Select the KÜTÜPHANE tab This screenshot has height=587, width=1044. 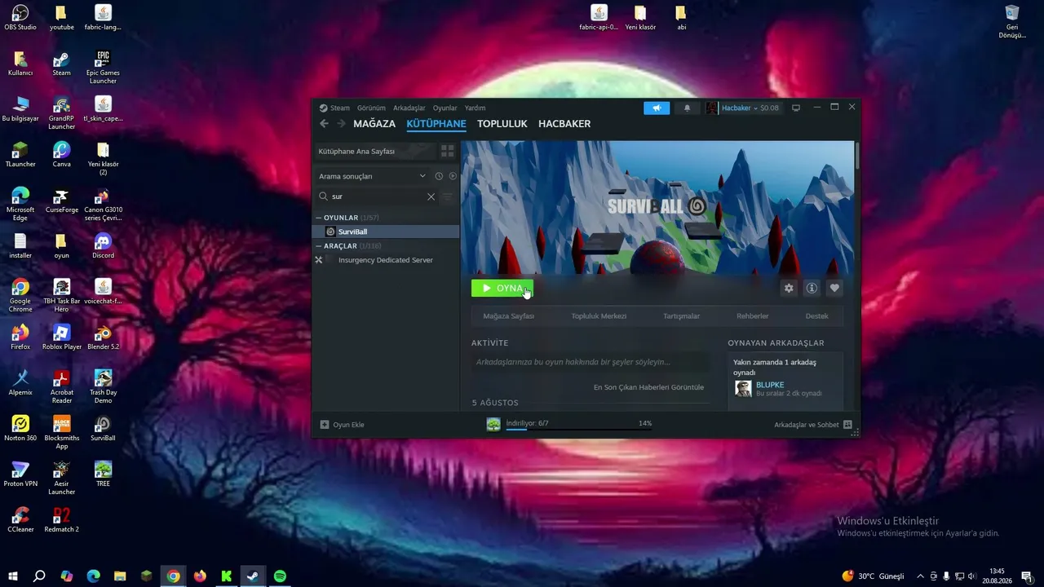[436, 124]
